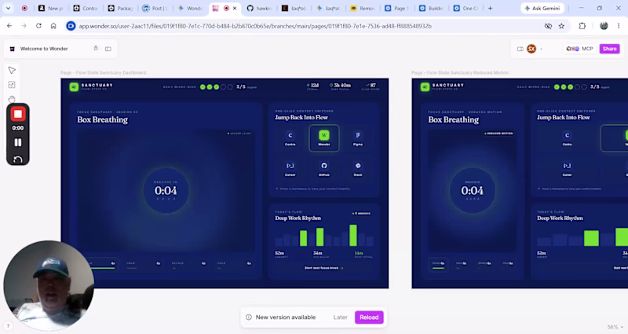
Task: Select the Slack workspace tile
Action: tap(358, 169)
